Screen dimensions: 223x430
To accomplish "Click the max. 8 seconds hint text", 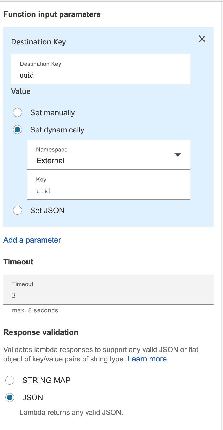I will (35, 310).
